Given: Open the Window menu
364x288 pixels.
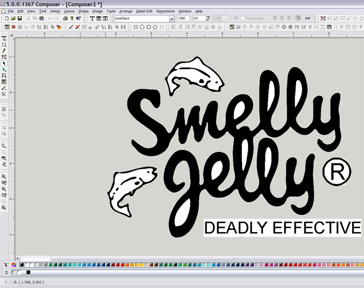Looking at the screenshot, I should pos(185,11).
